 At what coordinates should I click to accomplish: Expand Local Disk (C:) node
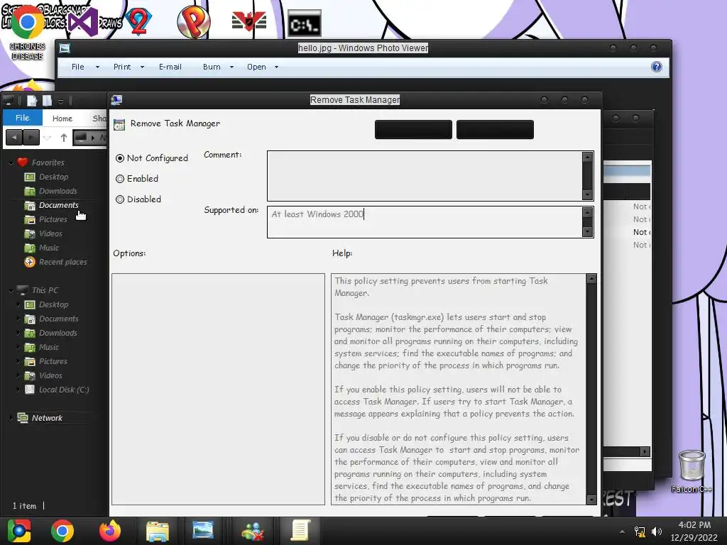(18, 390)
